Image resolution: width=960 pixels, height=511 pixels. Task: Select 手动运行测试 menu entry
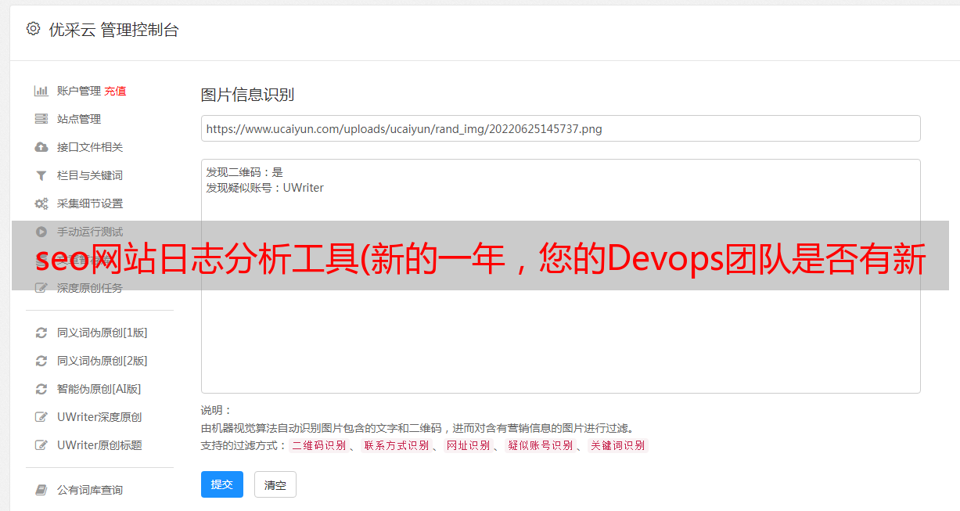click(x=90, y=232)
